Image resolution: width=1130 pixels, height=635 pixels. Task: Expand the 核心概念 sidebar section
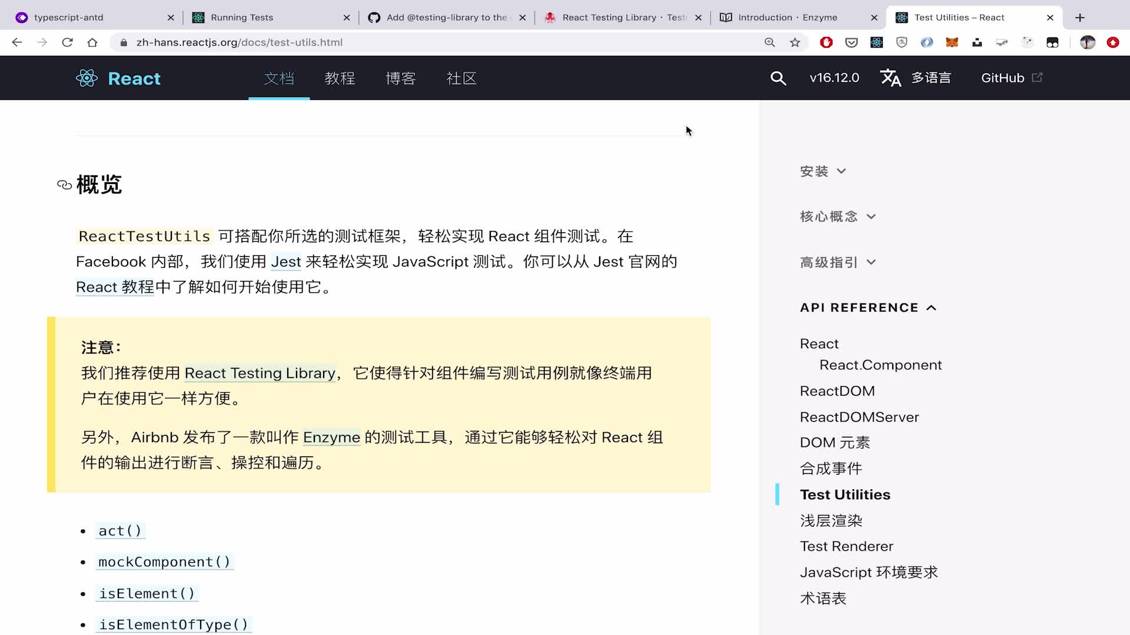point(838,216)
